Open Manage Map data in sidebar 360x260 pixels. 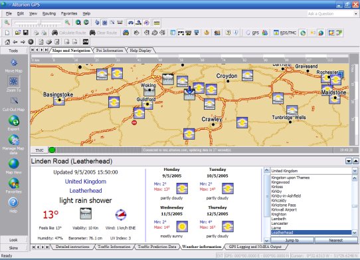(x=13, y=144)
